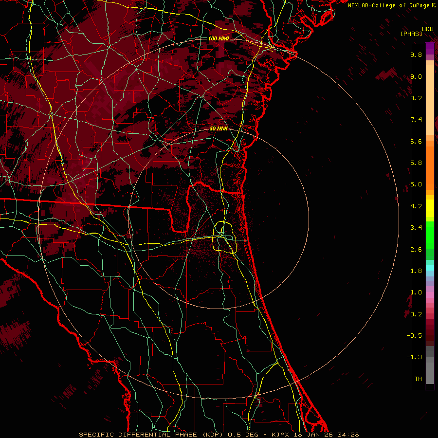Click the 8.2 scale value
The image size is (438, 438).
click(x=416, y=98)
